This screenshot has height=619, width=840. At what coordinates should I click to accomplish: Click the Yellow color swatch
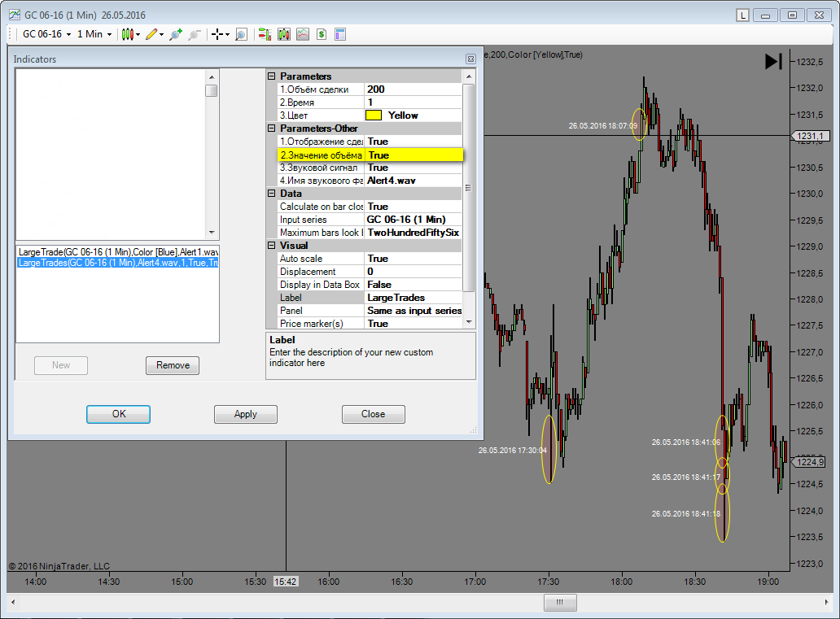(x=374, y=116)
